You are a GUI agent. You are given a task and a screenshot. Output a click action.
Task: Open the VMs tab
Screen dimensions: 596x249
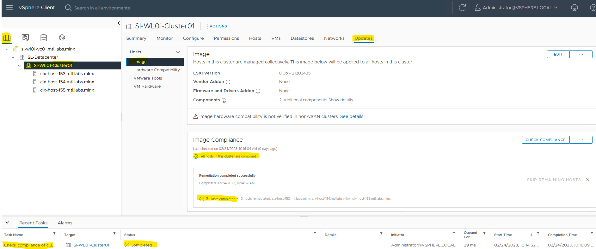pyautogui.click(x=276, y=39)
